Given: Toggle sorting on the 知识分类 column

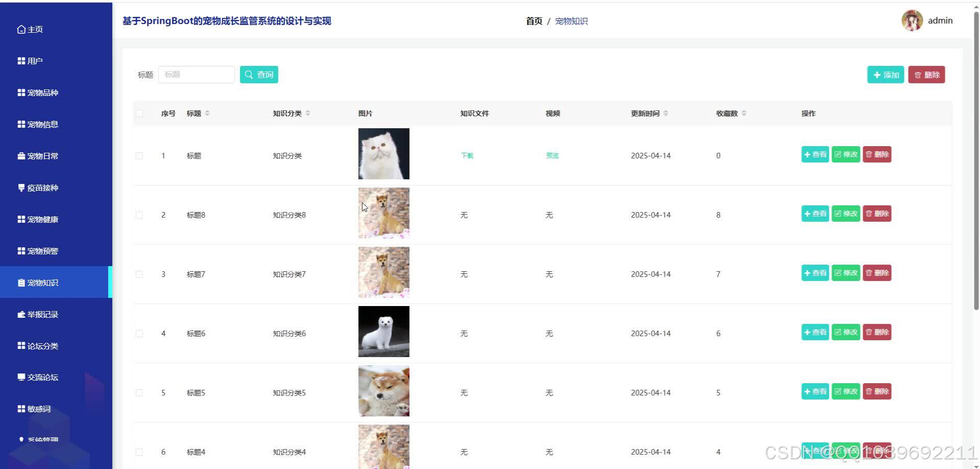Looking at the screenshot, I should [308, 113].
